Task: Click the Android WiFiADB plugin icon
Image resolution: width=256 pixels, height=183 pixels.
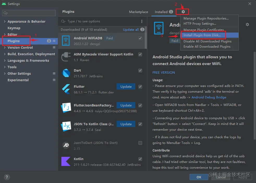Action: [66, 41]
